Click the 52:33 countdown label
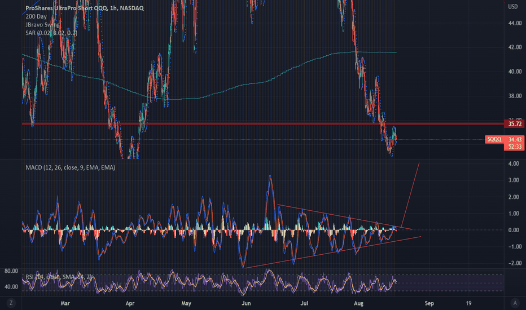This screenshot has height=310, width=526. click(514, 147)
